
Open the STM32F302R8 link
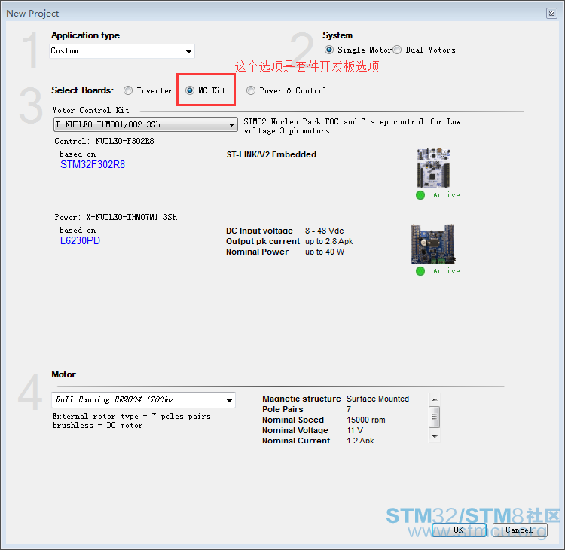(93, 165)
